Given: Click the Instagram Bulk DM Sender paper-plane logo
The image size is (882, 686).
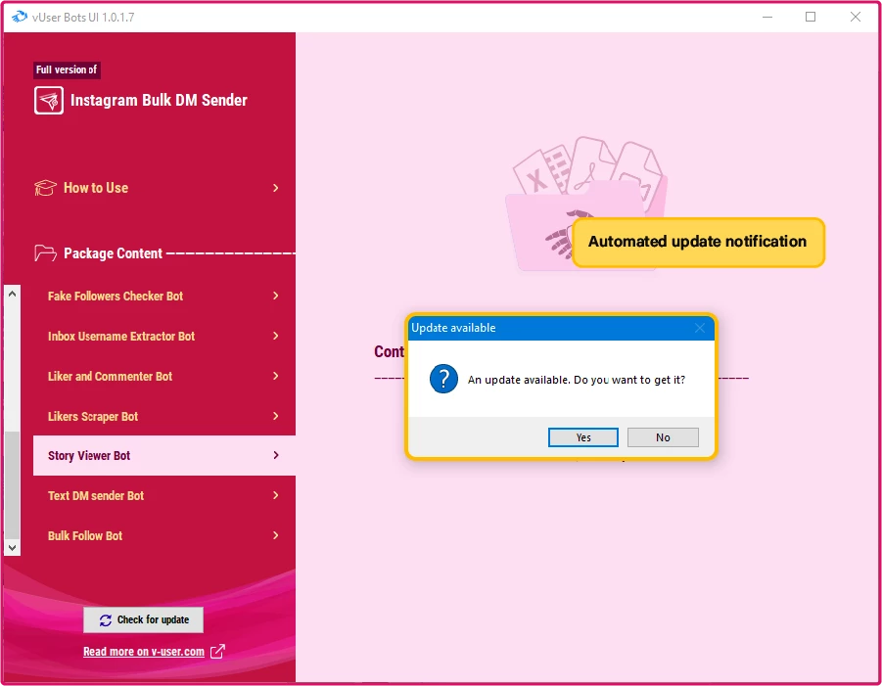Looking at the screenshot, I should tap(48, 101).
